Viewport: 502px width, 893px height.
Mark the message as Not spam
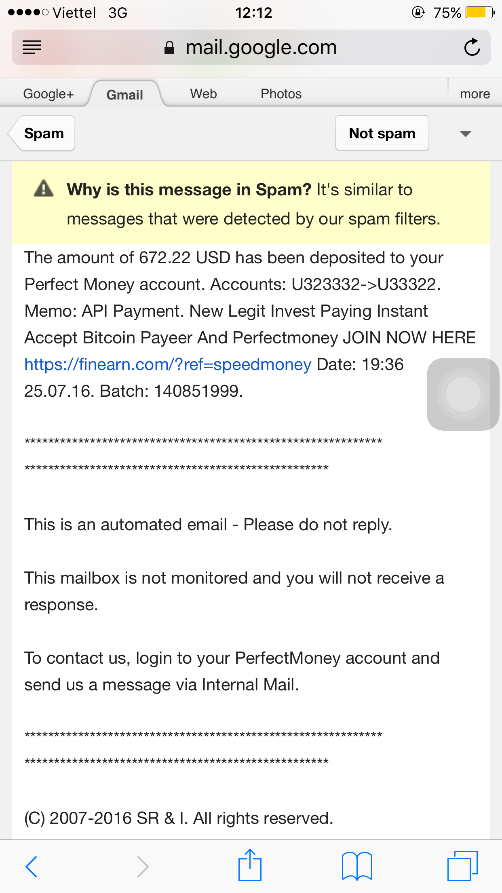(x=382, y=133)
